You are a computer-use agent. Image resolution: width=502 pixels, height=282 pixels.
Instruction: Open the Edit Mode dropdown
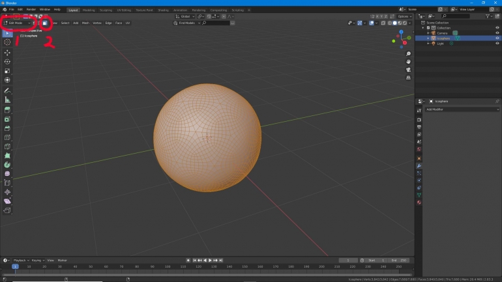point(17,23)
